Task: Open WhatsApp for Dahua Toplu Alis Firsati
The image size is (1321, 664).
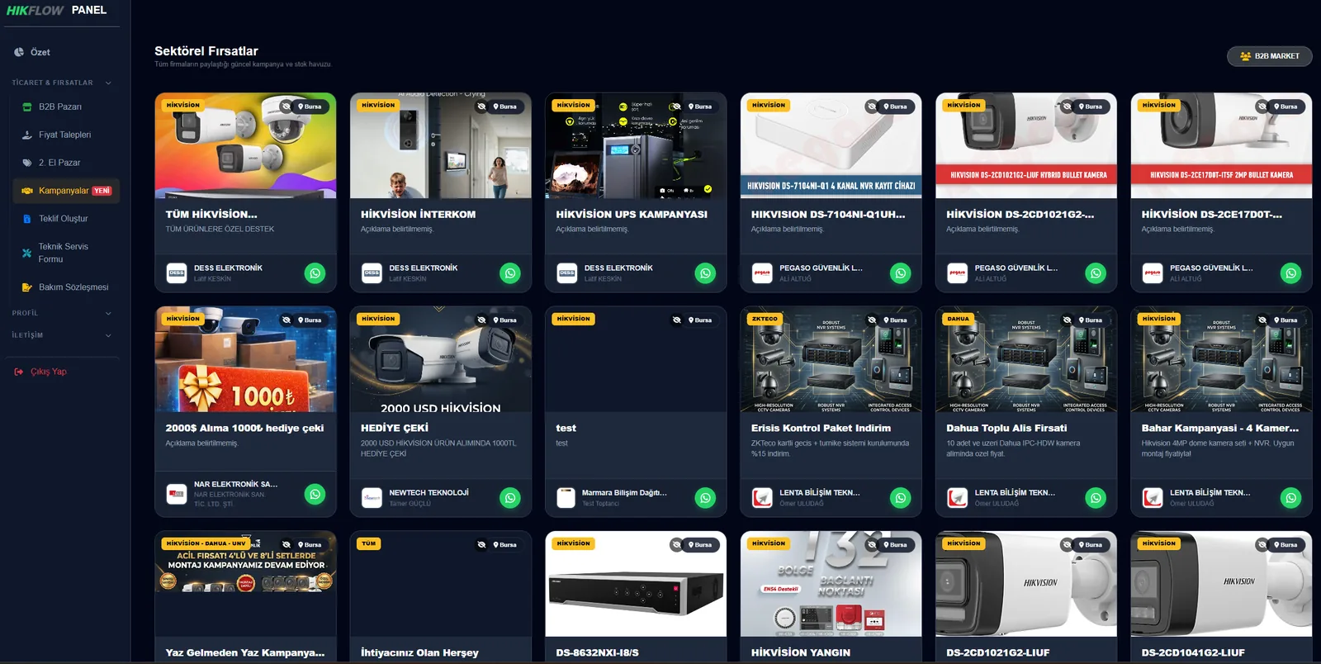Action: point(1096,498)
